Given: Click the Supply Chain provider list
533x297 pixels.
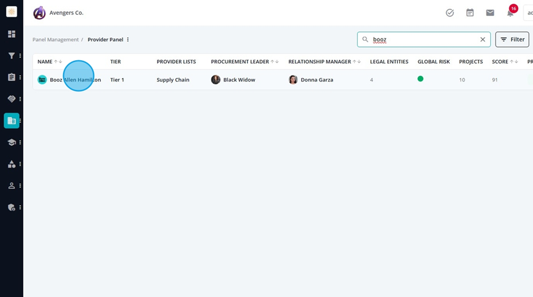Looking at the screenshot, I should tap(173, 80).
